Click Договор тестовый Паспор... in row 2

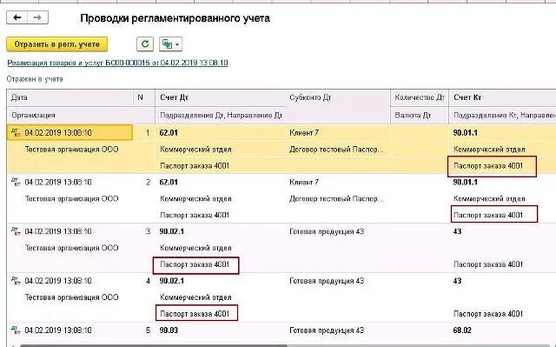coord(336,198)
